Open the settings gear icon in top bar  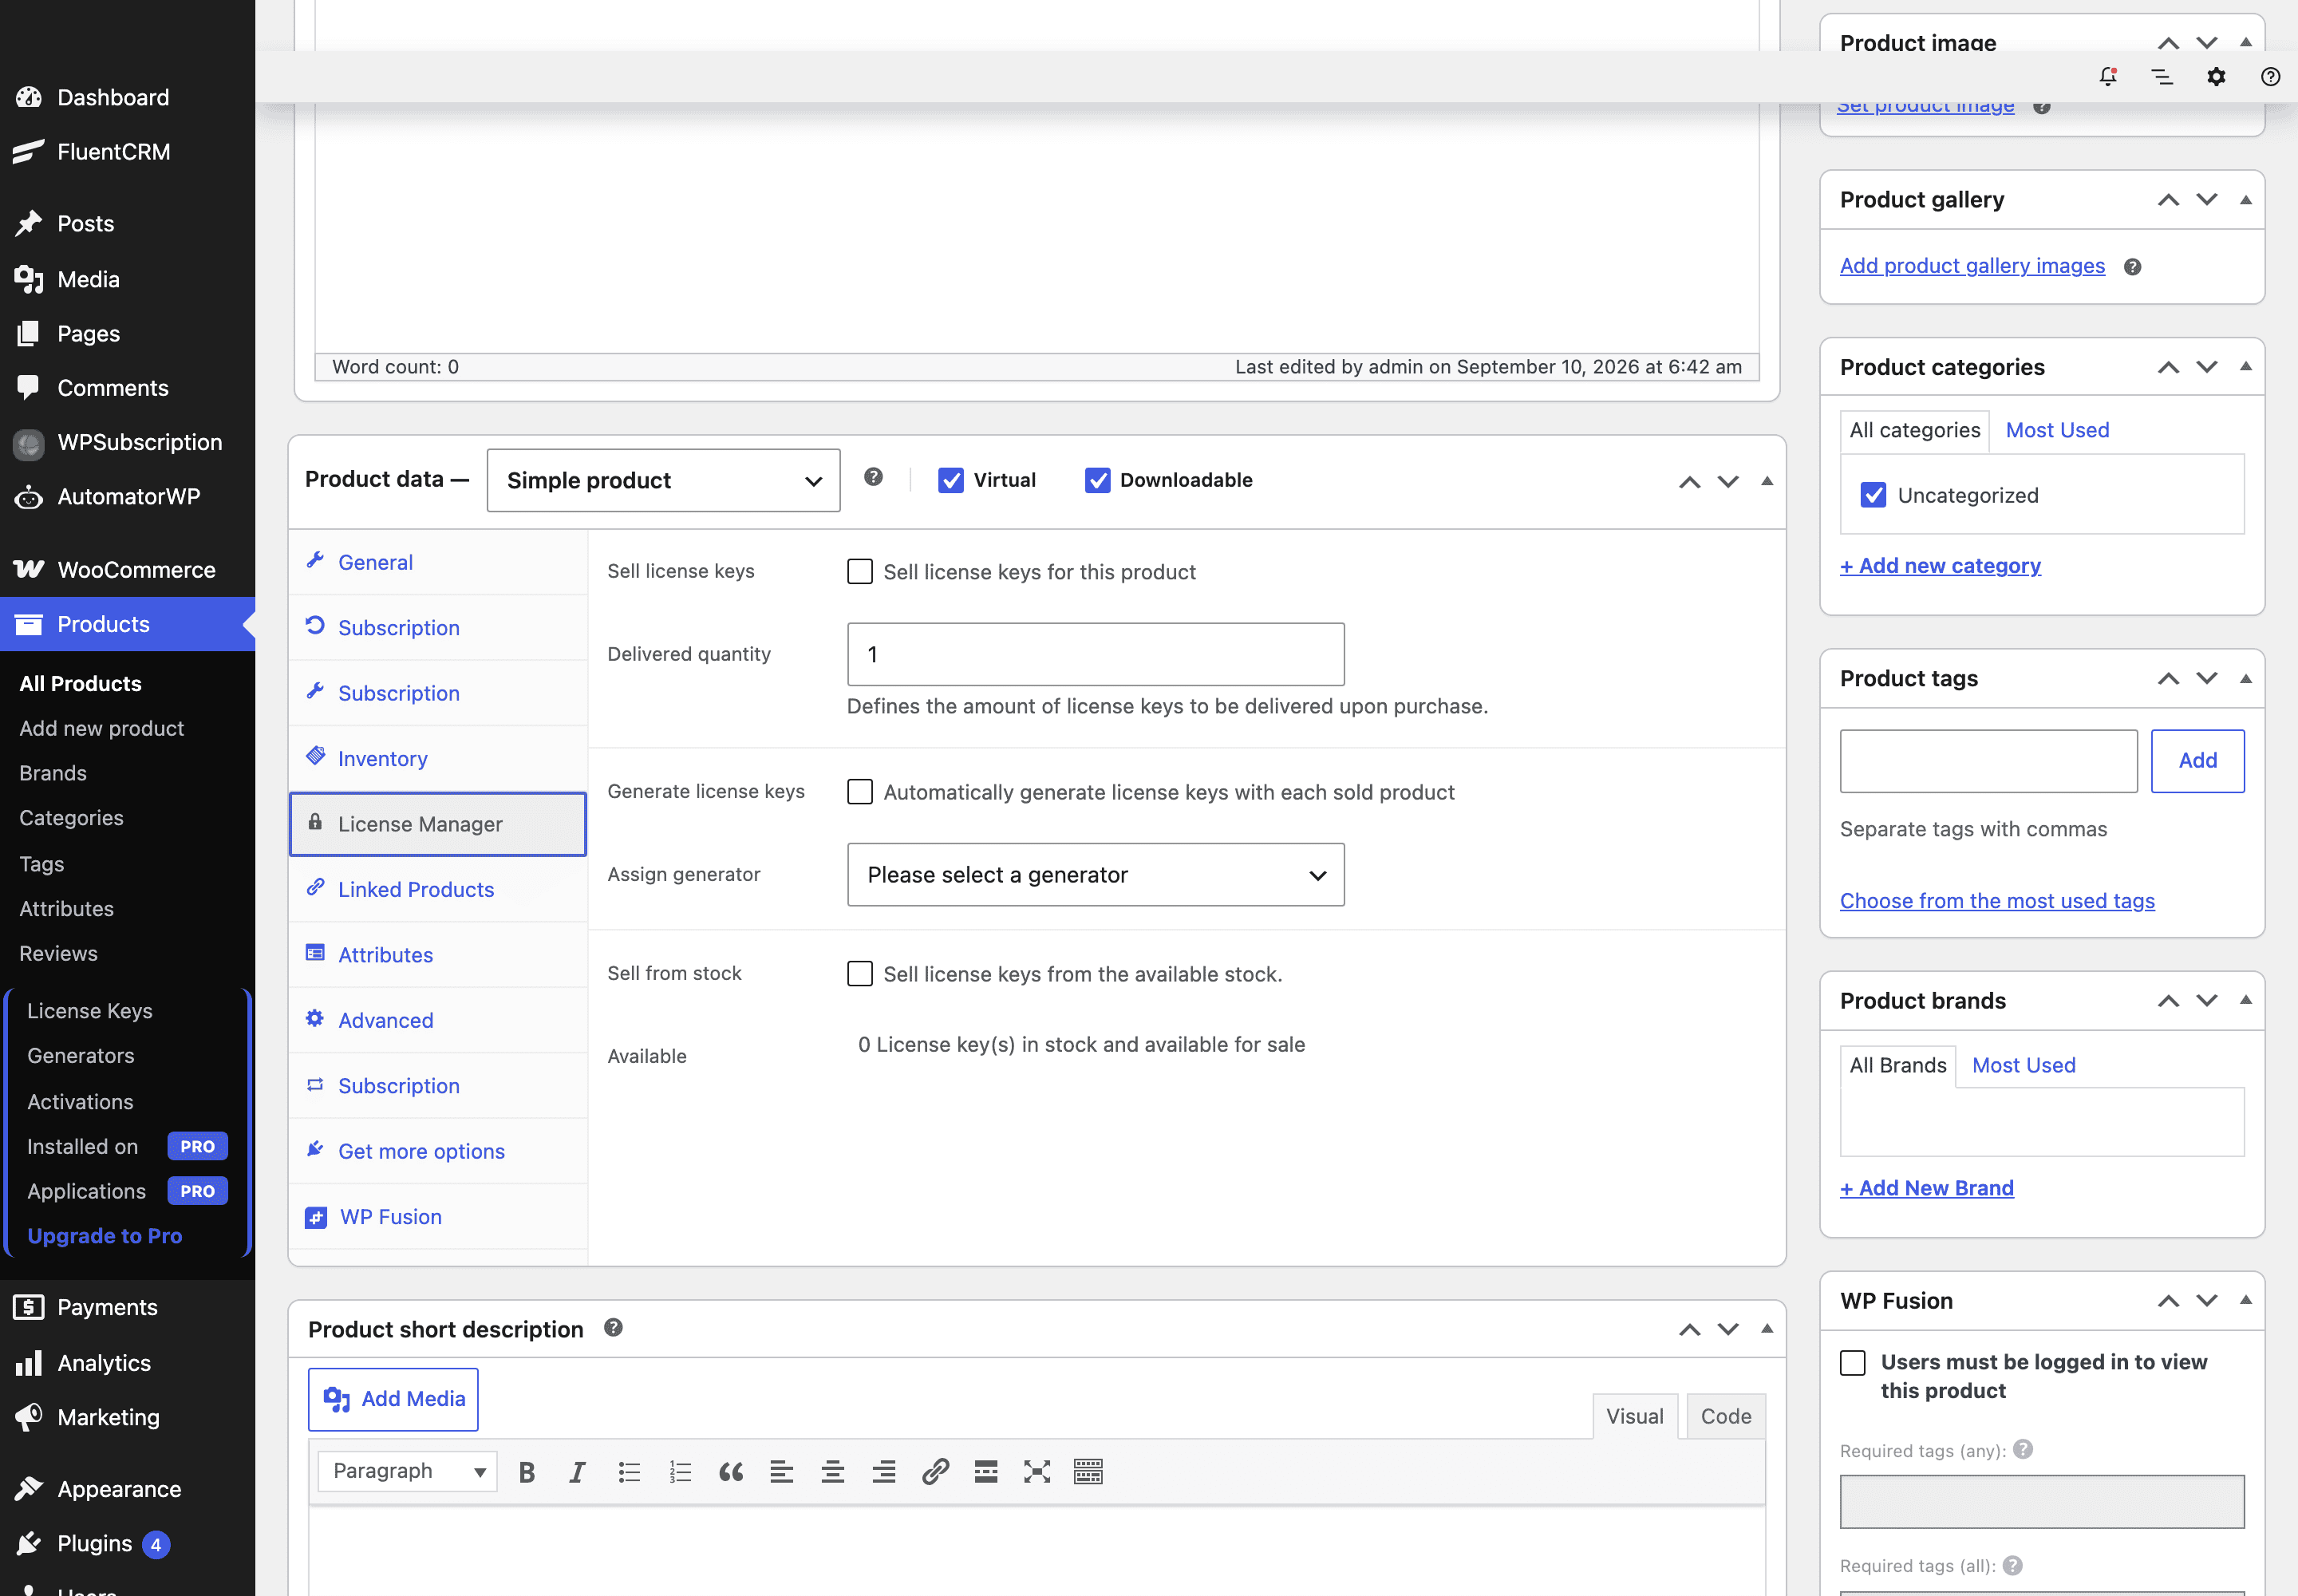pyautogui.click(x=2216, y=77)
